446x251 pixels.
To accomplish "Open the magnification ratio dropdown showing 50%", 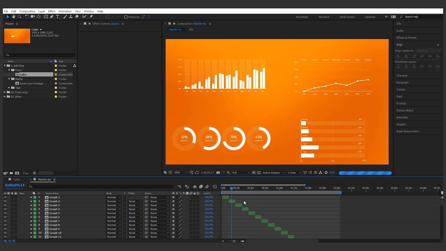I will click(x=181, y=173).
